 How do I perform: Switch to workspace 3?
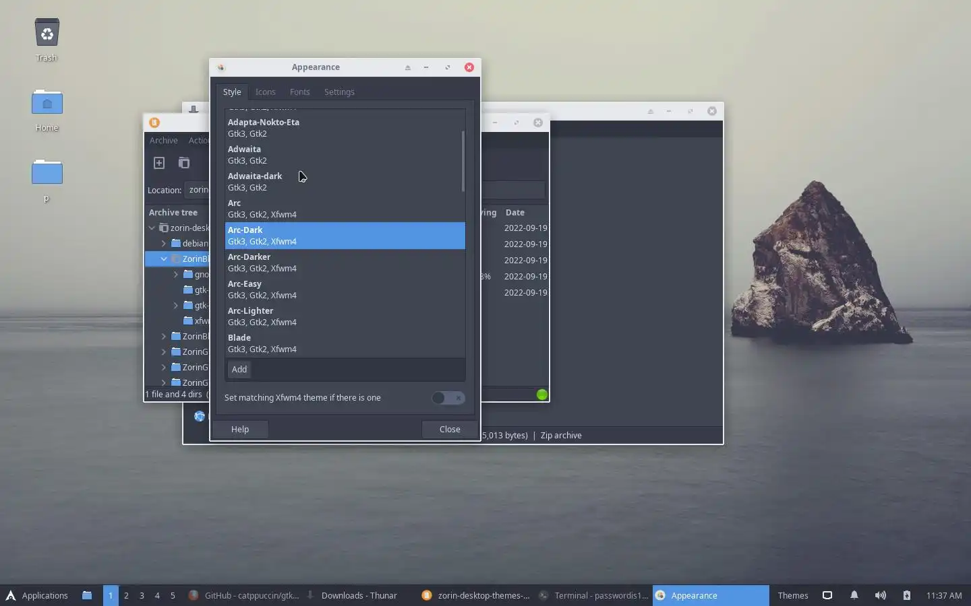142,595
